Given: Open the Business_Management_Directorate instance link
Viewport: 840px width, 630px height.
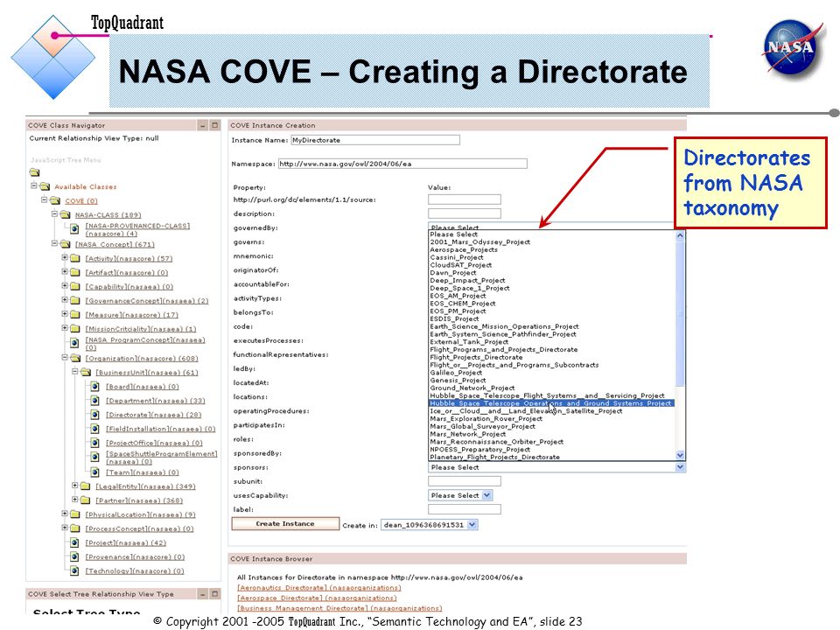Looking at the screenshot, I should click(x=339, y=608).
